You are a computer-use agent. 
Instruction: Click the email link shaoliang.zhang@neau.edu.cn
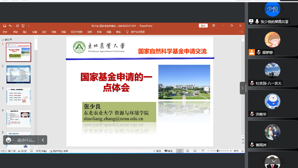113,119
